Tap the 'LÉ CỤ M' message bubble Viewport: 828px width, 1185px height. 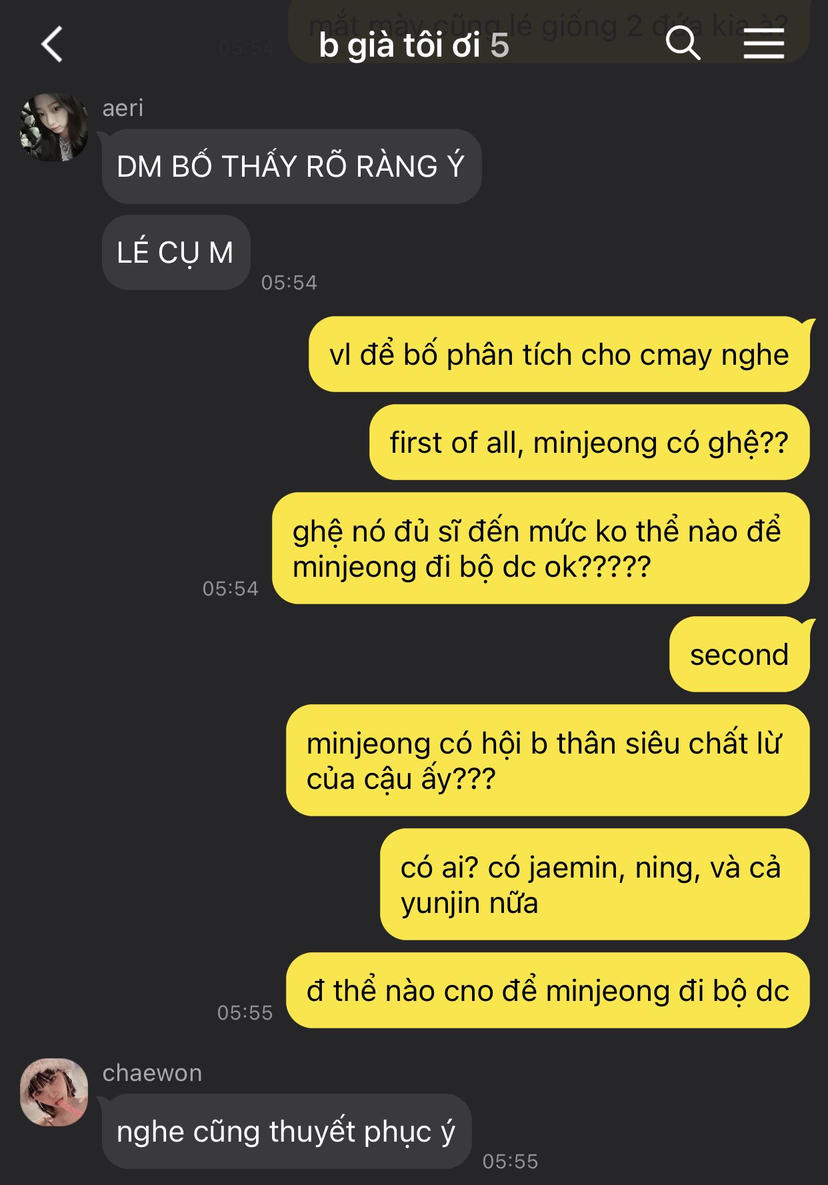176,252
